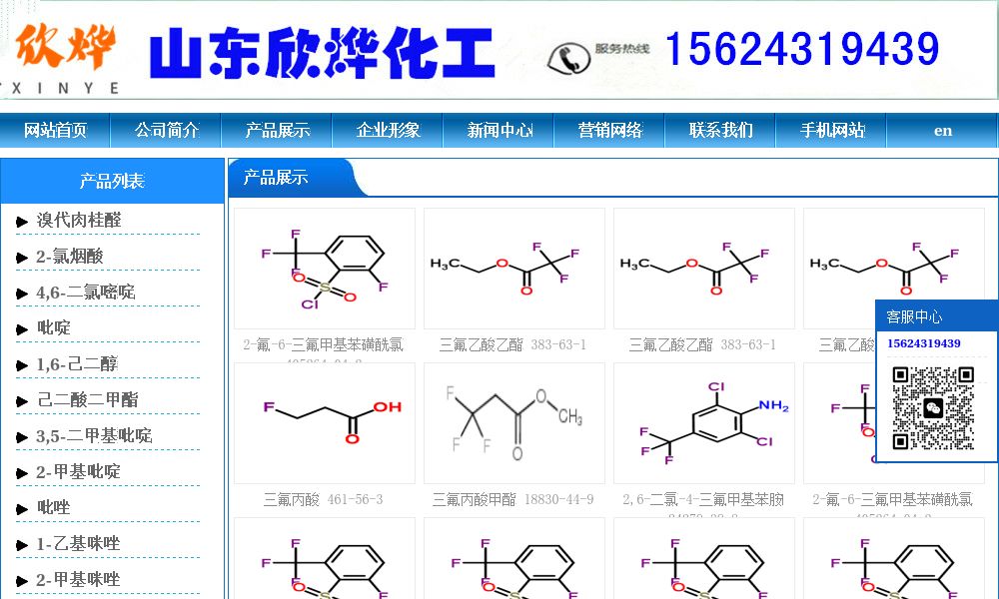Open second-column 三氟乙酸乙酯 383-63-1 caption link

(x=512, y=345)
